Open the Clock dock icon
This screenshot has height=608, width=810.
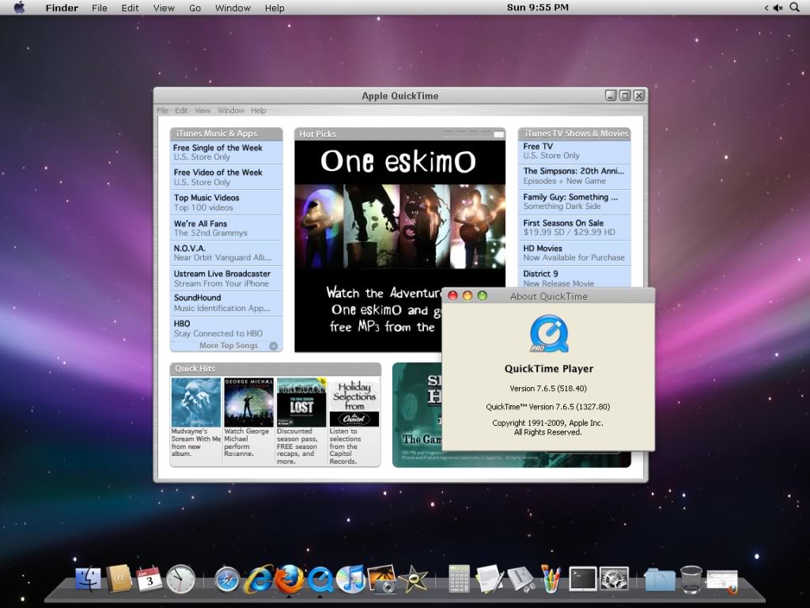pyautogui.click(x=181, y=579)
